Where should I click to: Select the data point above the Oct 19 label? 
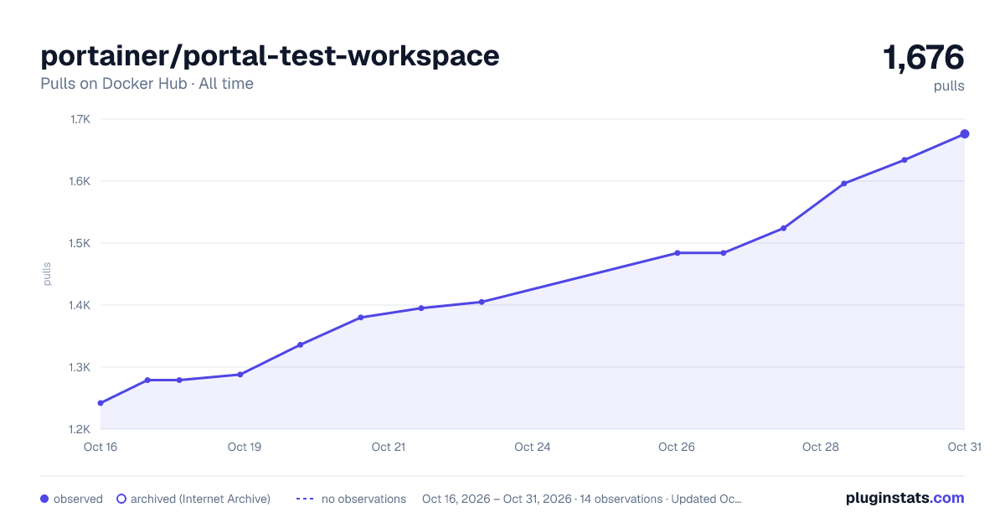coord(240,375)
